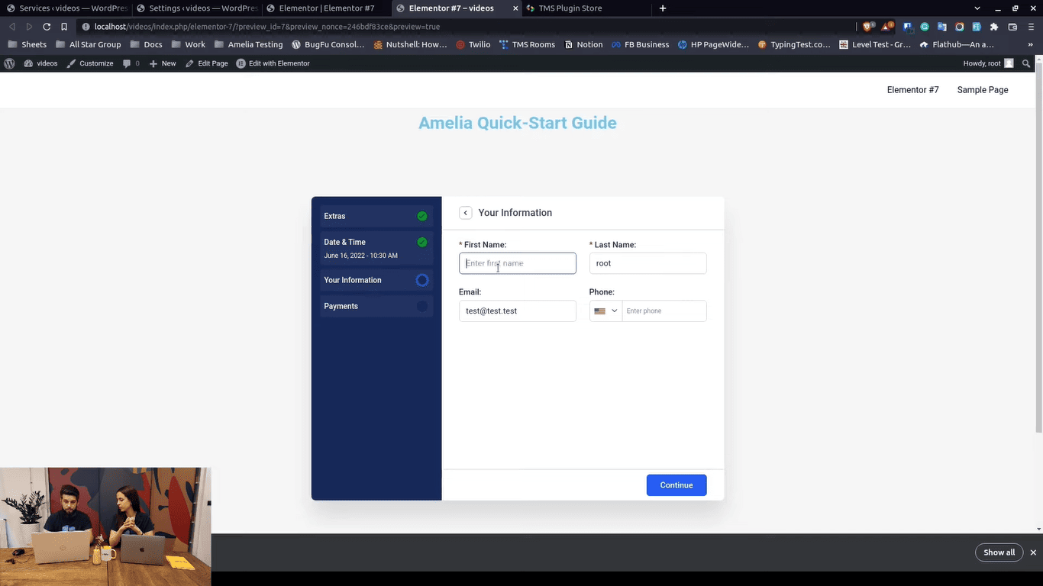This screenshot has height=586, width=1043.
Task: Click the browser address bar URL
Action: click(267, 27)
